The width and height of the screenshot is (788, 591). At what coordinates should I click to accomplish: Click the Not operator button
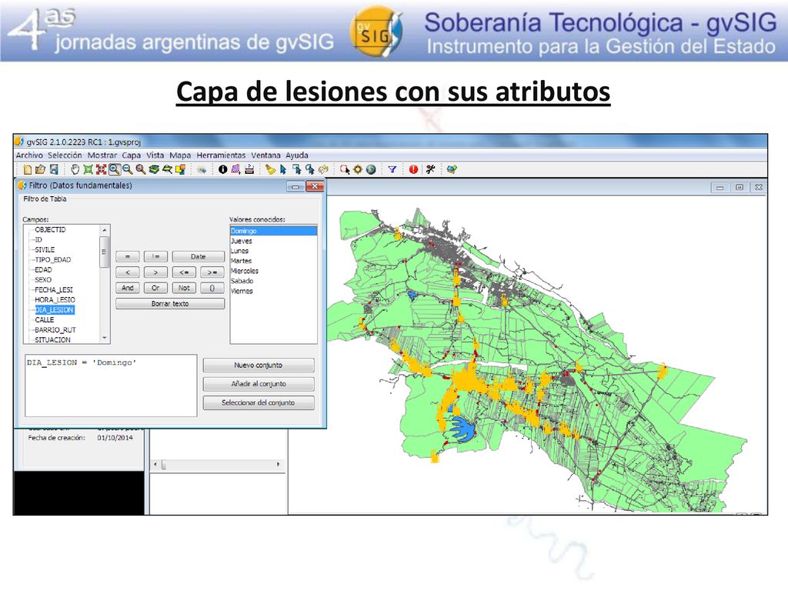click(x=184, y=288)
